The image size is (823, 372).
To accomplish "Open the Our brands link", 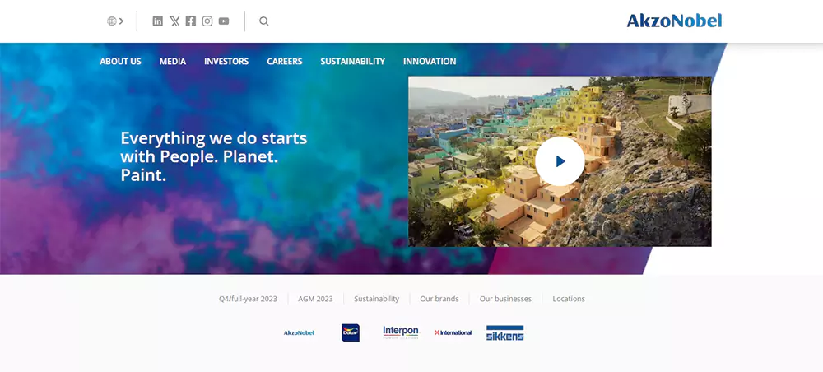I will (439, 299).
